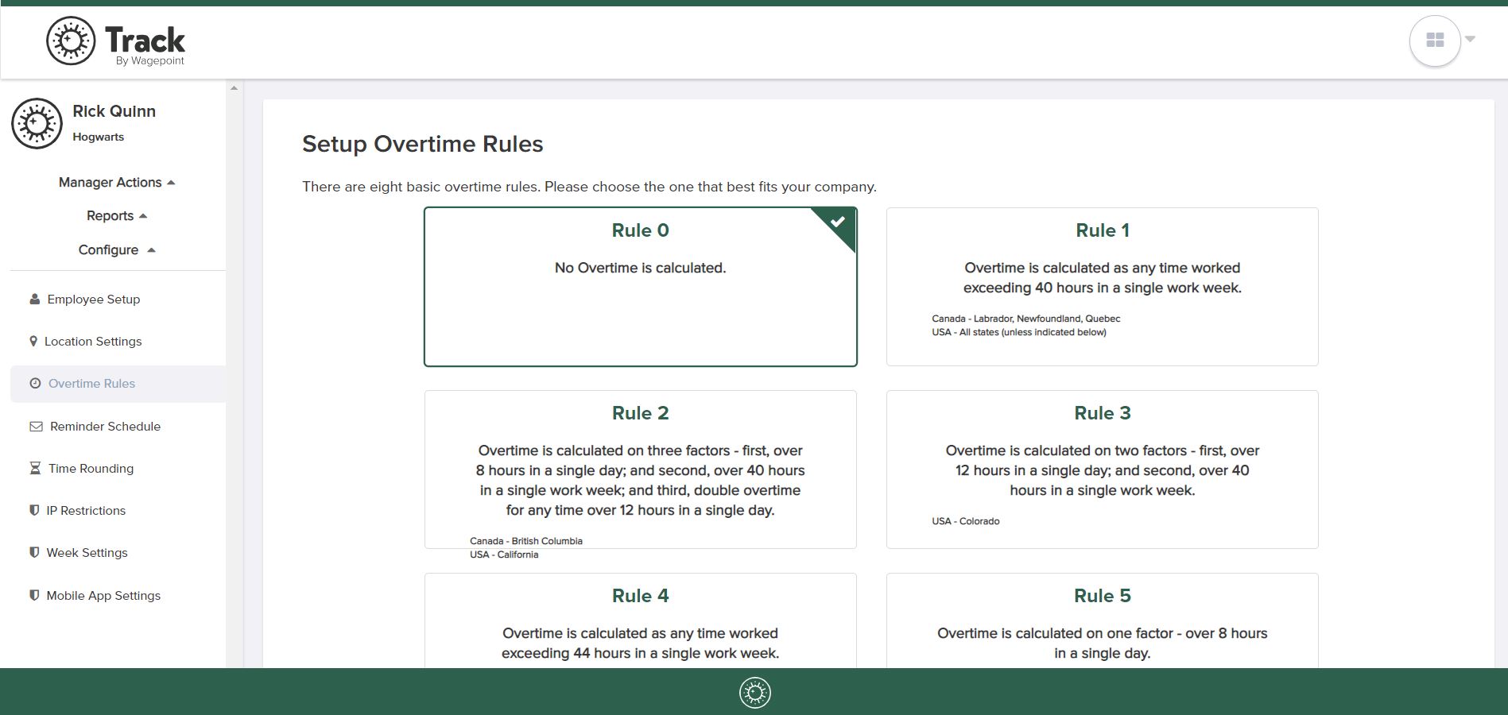Viewport: 1508px width, 715px height.
Task: Collapse the Manager Actions section
Action: [x=117, y=183]
